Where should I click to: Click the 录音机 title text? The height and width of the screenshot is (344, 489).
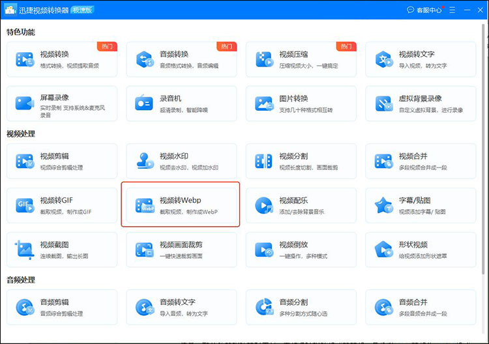pyautogui.click(x=171, y=98)
